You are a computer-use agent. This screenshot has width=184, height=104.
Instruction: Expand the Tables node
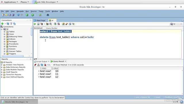[x=4, y=31]
